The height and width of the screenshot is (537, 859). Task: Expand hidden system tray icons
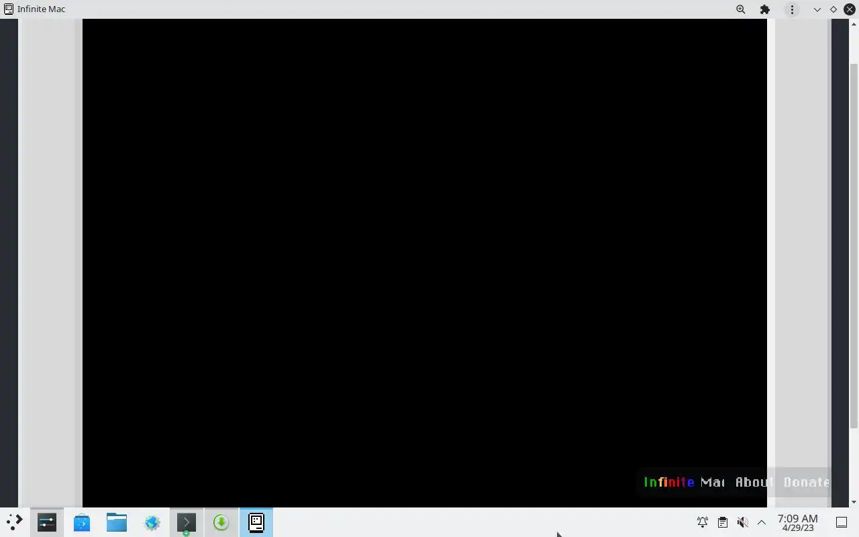tap(762, 522)
